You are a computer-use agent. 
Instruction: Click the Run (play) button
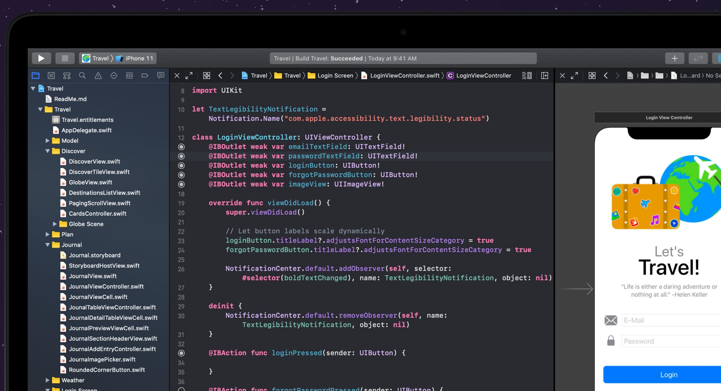(41, 58)
